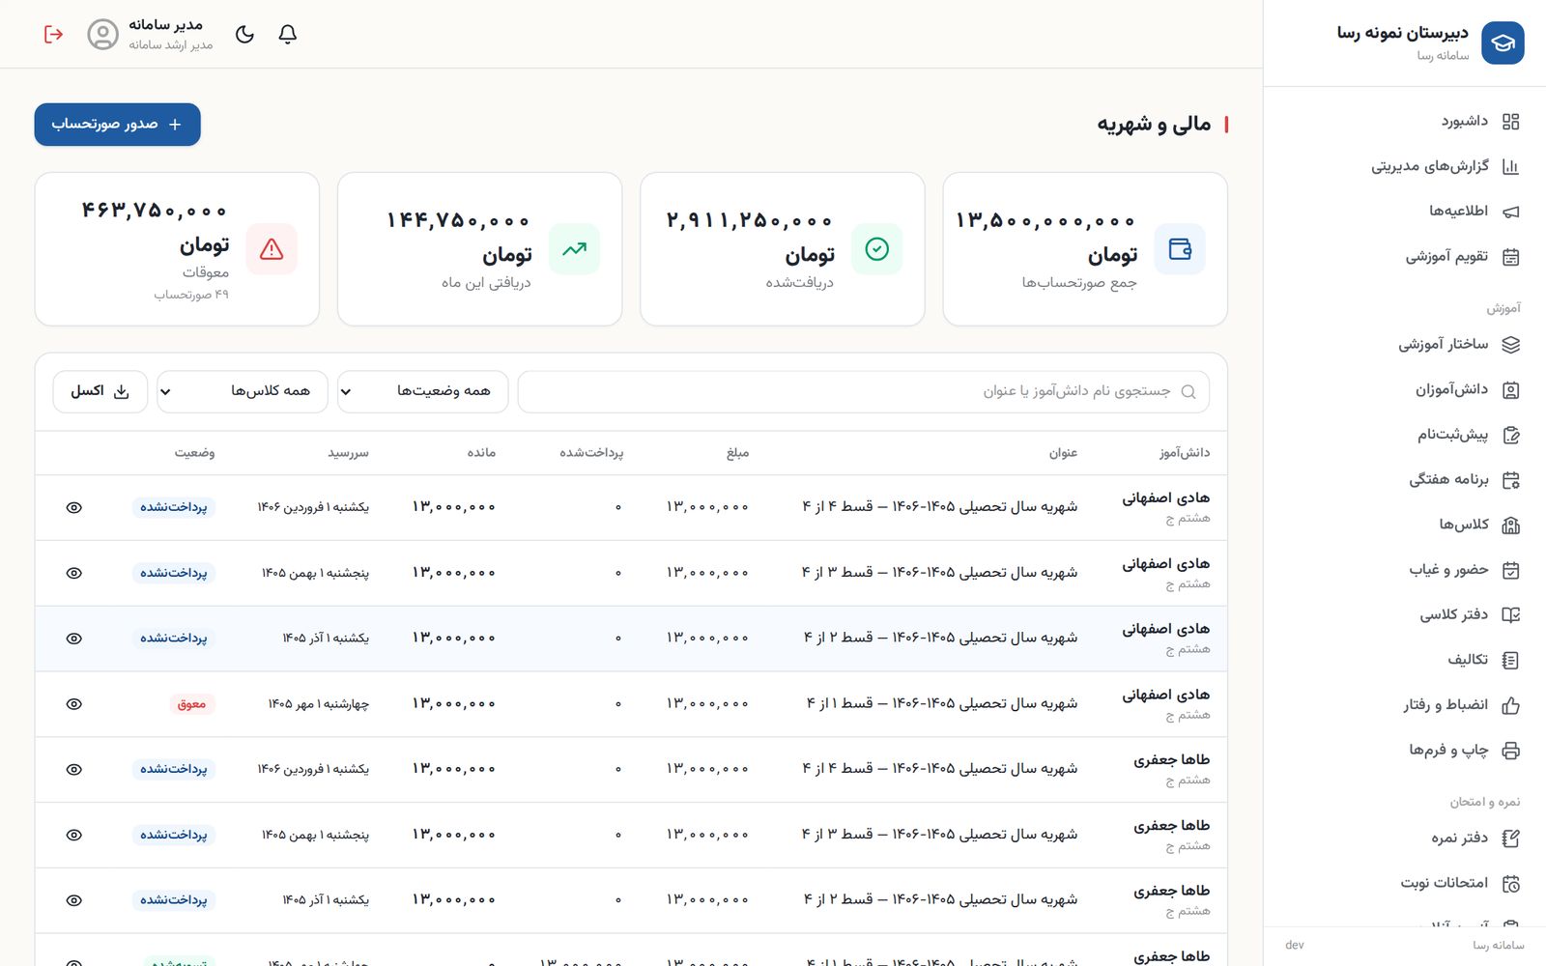
Task: Click the trend arrow icon on this month card
Action: coord(575,249)
